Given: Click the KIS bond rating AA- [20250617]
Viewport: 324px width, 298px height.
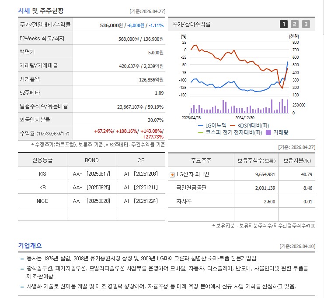Looking at the screenshot, I should [91, 174].
